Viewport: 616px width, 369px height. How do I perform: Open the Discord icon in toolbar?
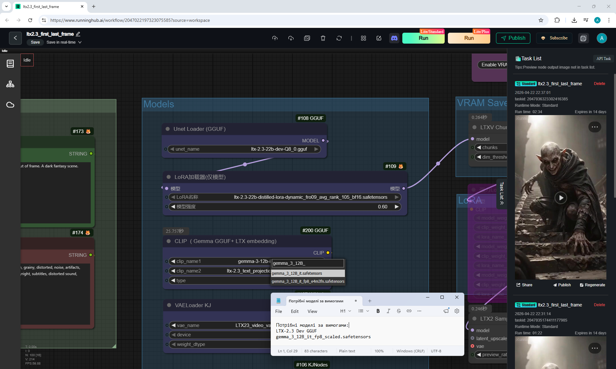click(x=394, y=38)
